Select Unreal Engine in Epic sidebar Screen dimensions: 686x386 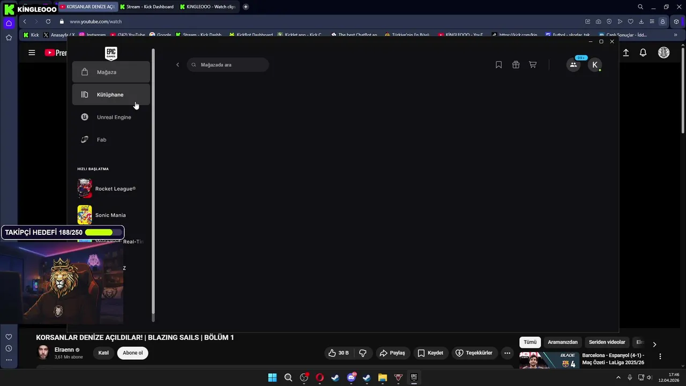click(111, 117)
